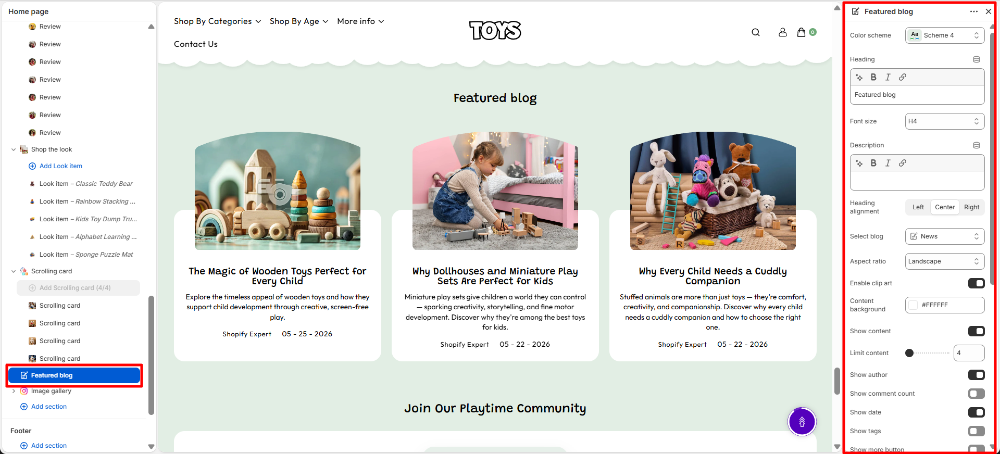The height and width of the screenshot is (454, 1000).
Task: Click the plus icon for Add Look item
Action: (32, 166)
